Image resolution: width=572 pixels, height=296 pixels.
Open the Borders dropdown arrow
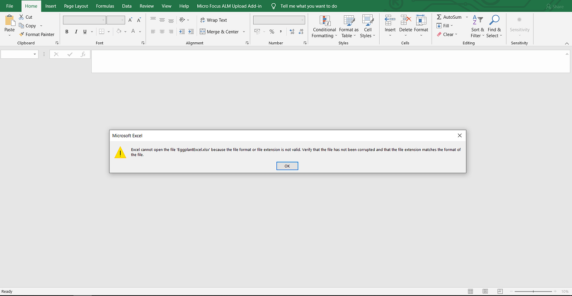[109, 32]
